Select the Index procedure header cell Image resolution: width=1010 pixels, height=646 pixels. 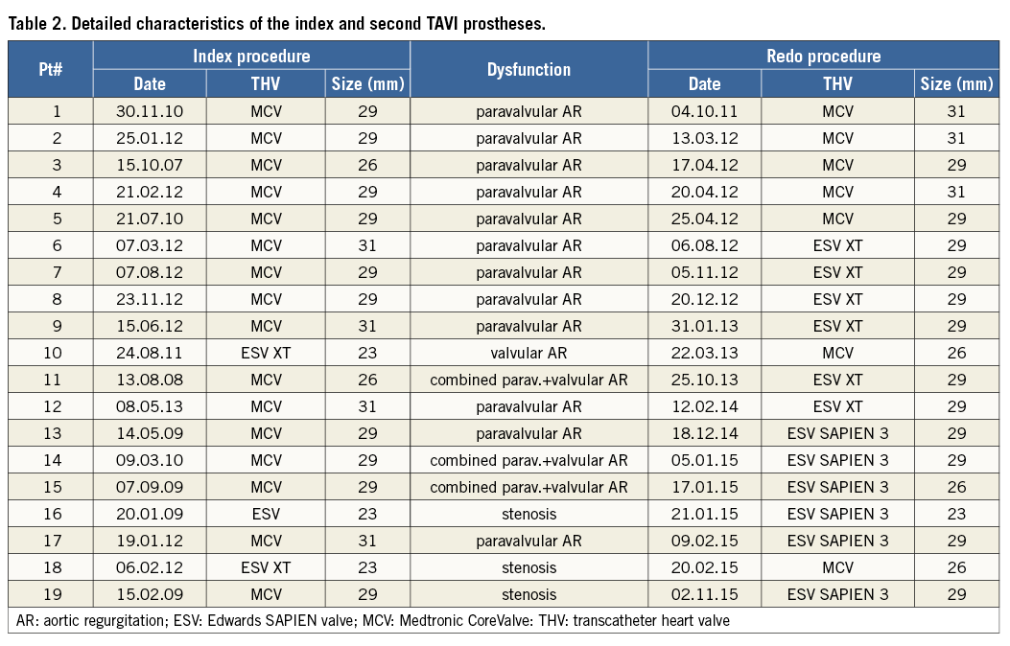251,56
